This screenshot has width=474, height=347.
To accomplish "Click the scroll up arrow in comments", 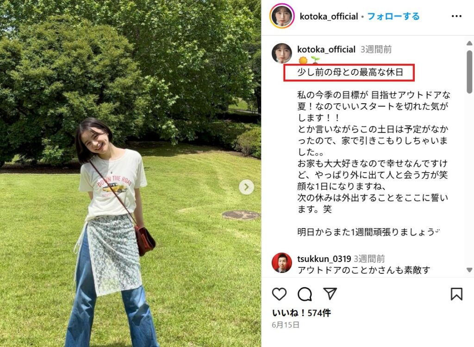I will [x=469, y=43].
